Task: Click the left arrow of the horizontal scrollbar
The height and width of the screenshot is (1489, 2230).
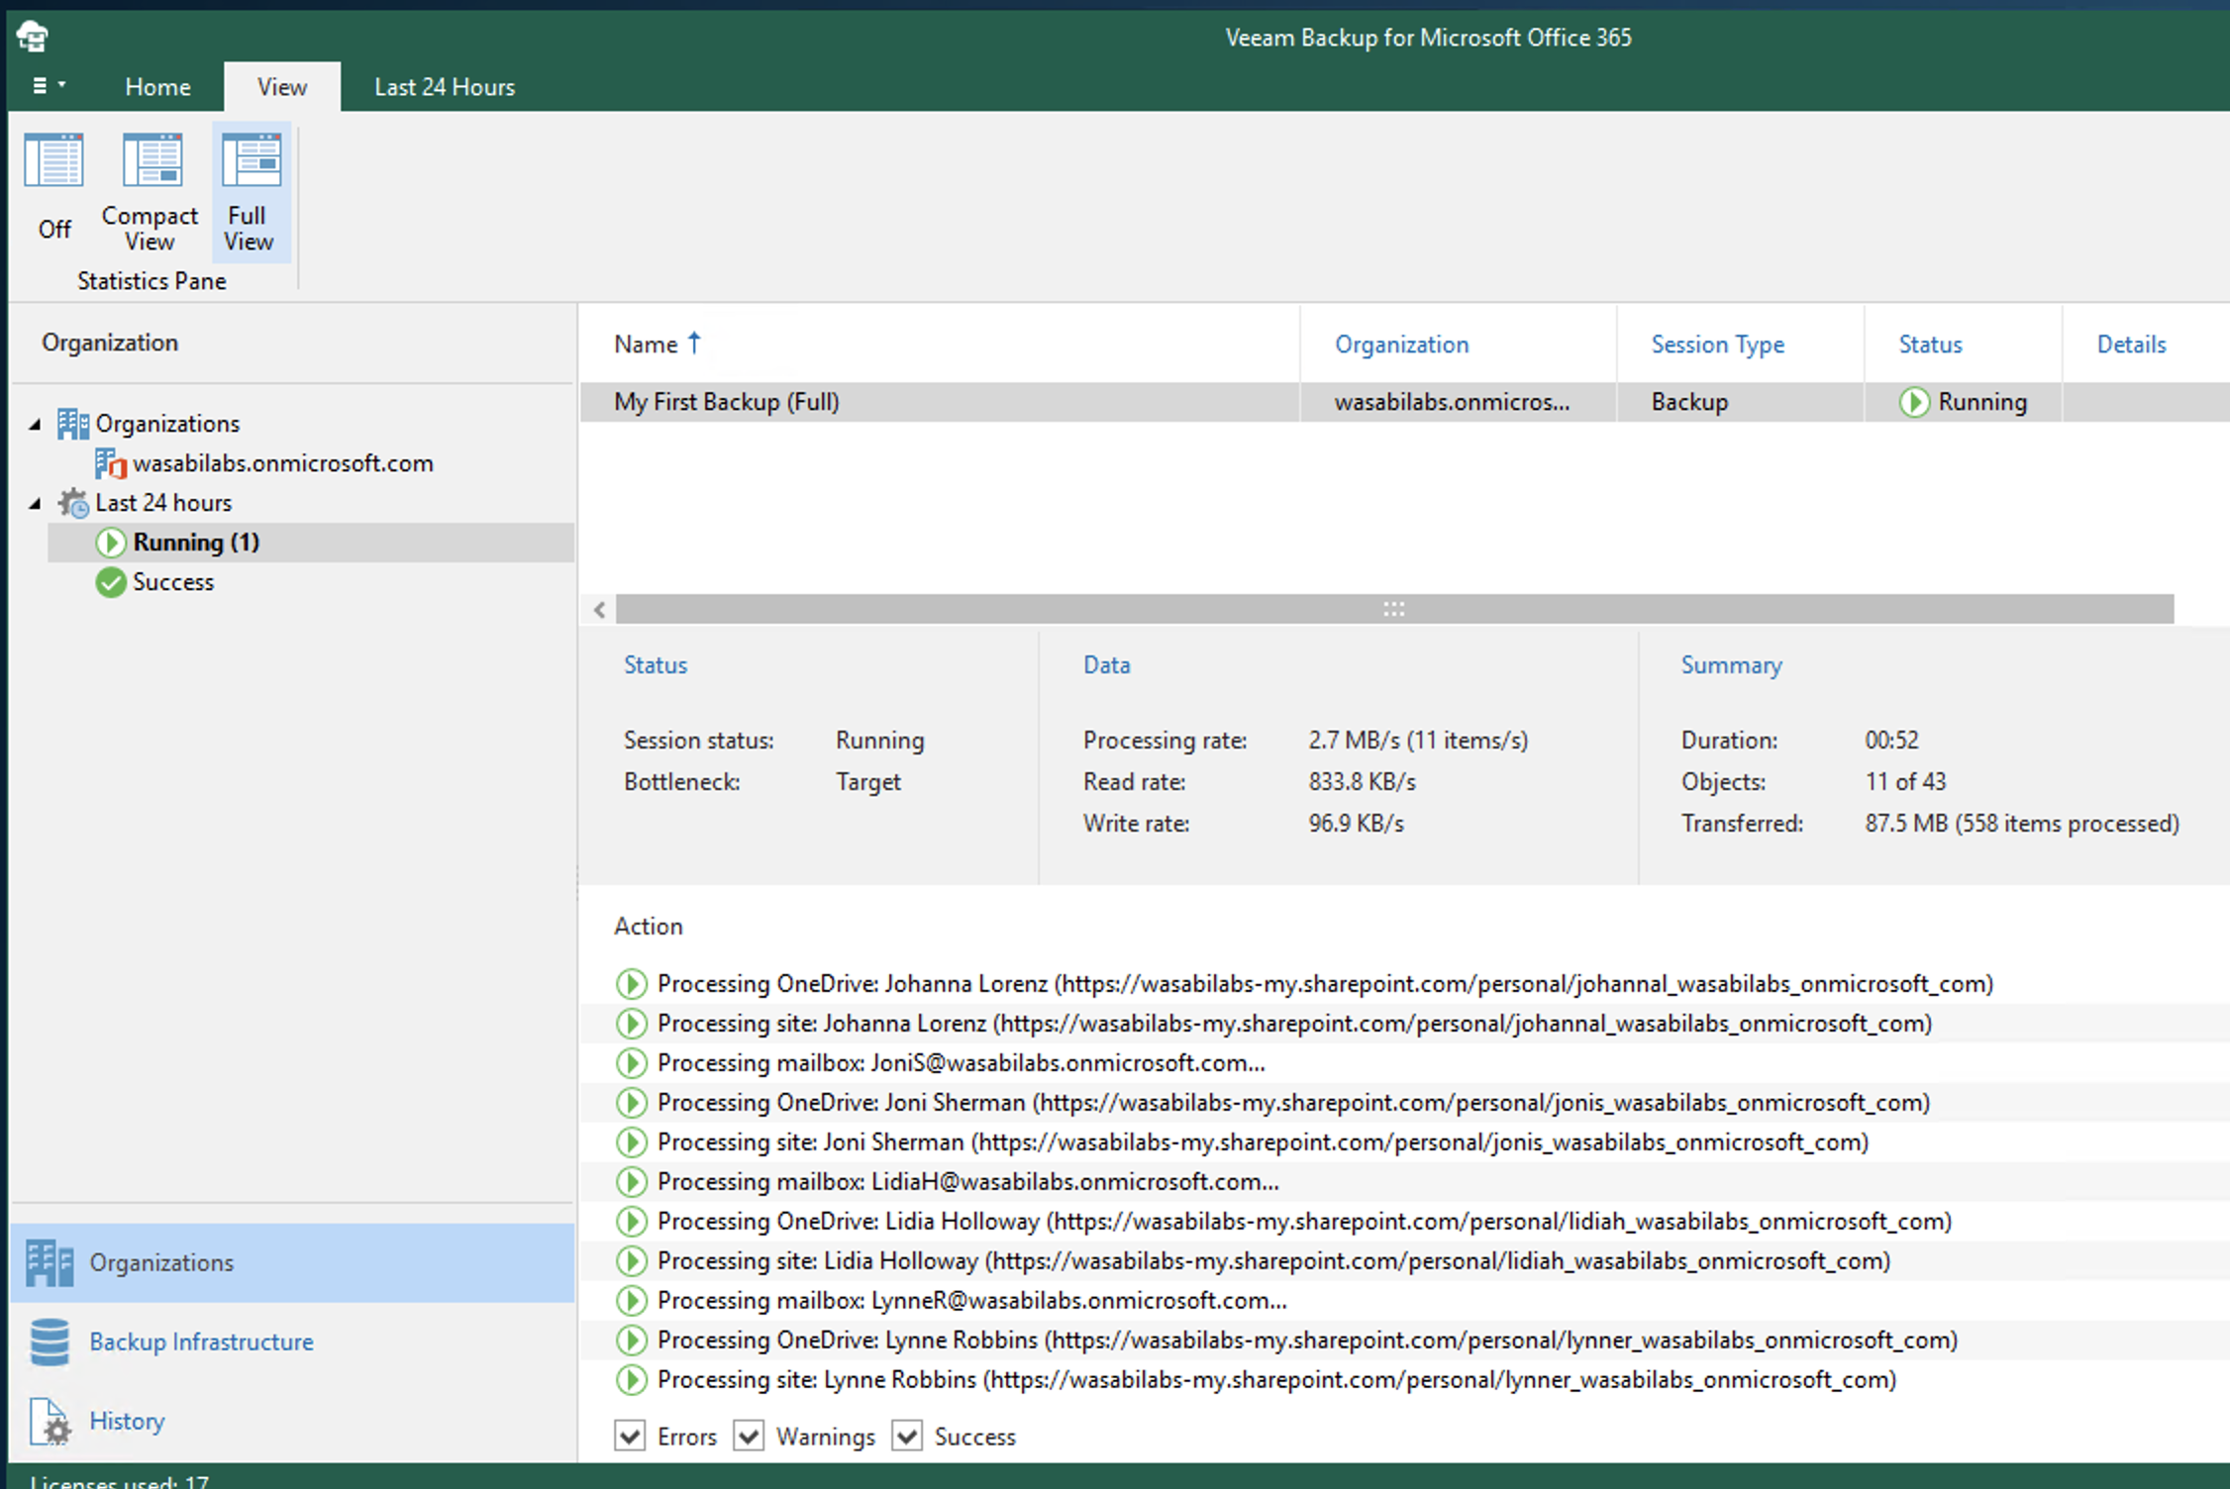Action: pyautogui.click(x=599, y=609)
